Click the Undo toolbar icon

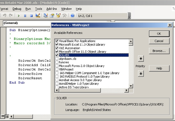pyautogui.click(x=4, y=16)
